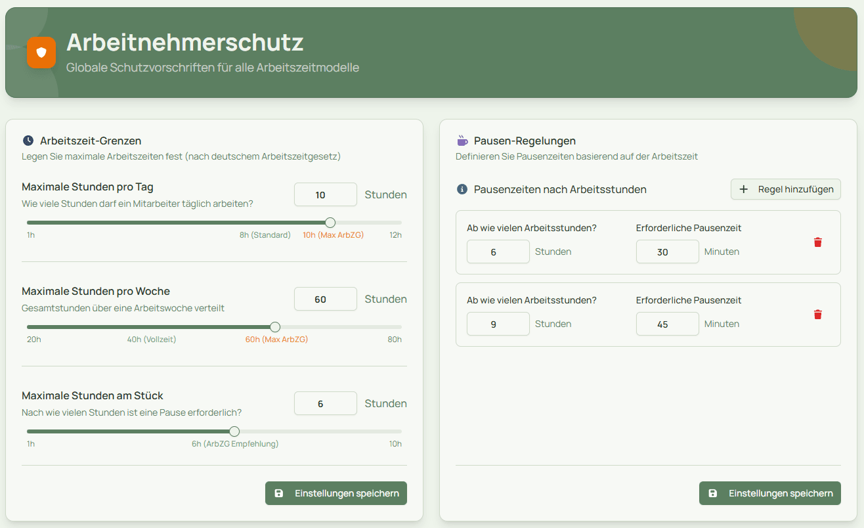The image size is (864, 528).
Task: Select the input showing 10 Stunden pro Tag
Action: coord(325,194)
